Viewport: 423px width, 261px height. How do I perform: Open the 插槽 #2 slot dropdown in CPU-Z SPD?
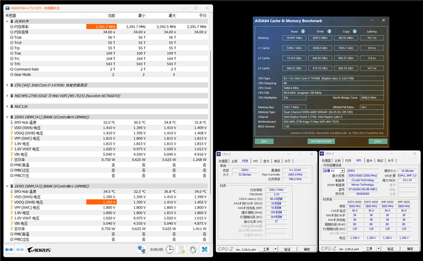pyautogui.click(x=342, y=171)
